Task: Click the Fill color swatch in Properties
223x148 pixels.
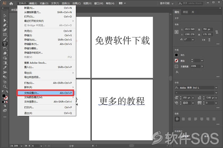Action: pyautogui.click(x=176, y=55)
